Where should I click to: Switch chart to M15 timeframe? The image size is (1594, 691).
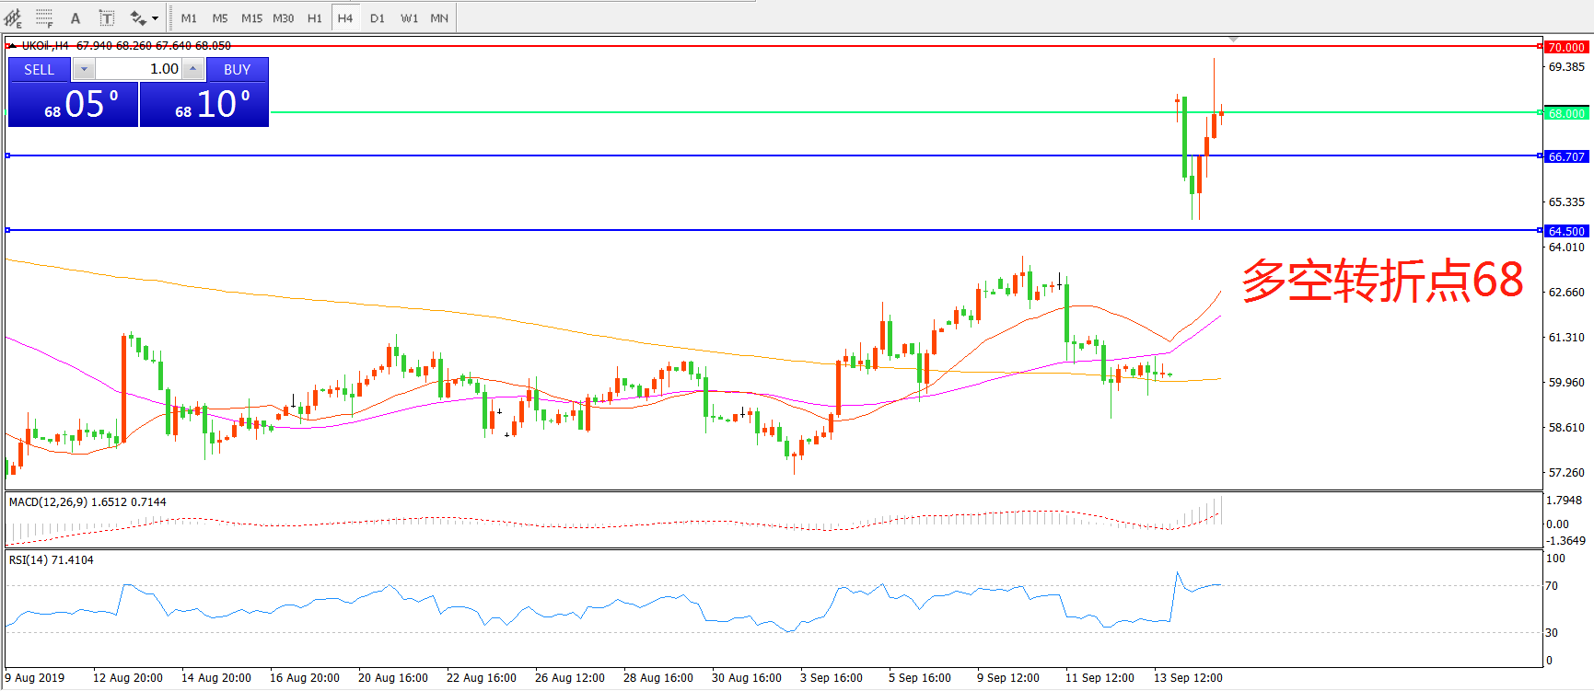coord(251,17)
